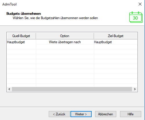
Task: Click the left scroll arrow of the table
Action: click(9, 89)
